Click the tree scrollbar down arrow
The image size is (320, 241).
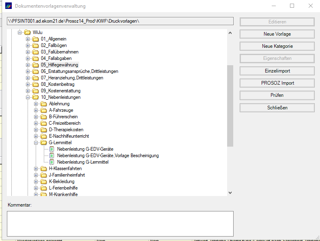pyautogui.click(x=230, y=193)
